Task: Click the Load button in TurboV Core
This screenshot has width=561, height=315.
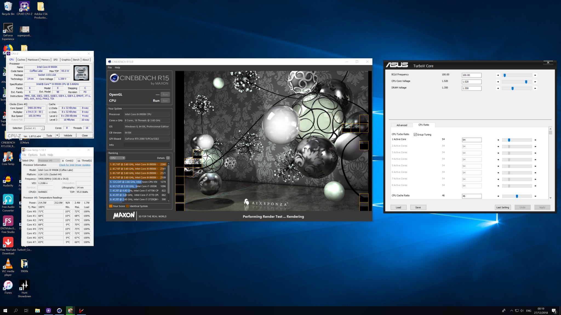Action: [398, 207]
